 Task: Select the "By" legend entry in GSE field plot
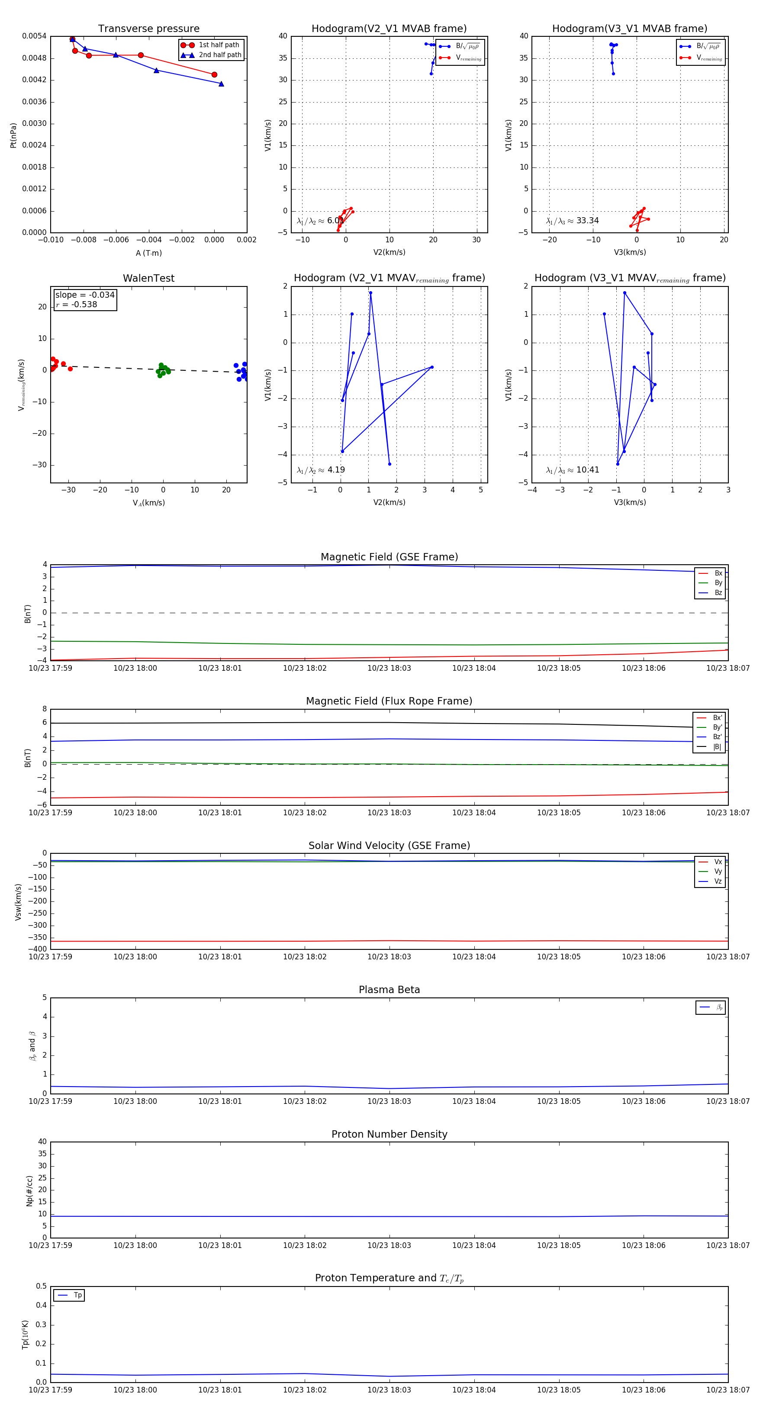(710, 582)
